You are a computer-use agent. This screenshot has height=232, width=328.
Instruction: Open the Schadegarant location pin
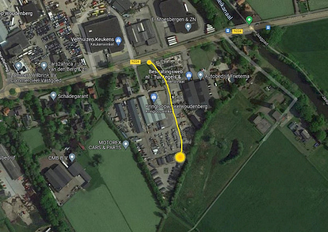pyautogui.click(x=54, y=96)
